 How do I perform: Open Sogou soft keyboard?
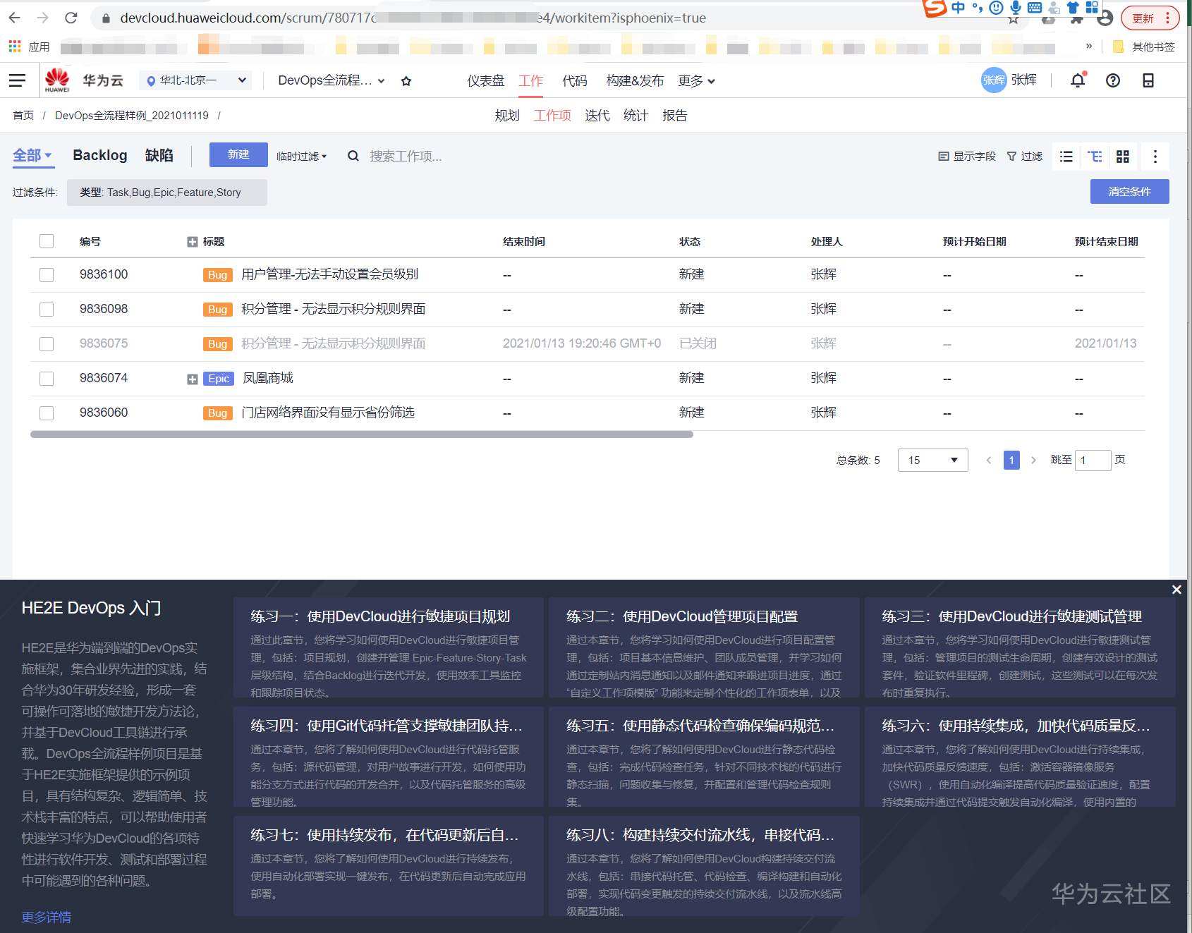[x=1035, y=8]
